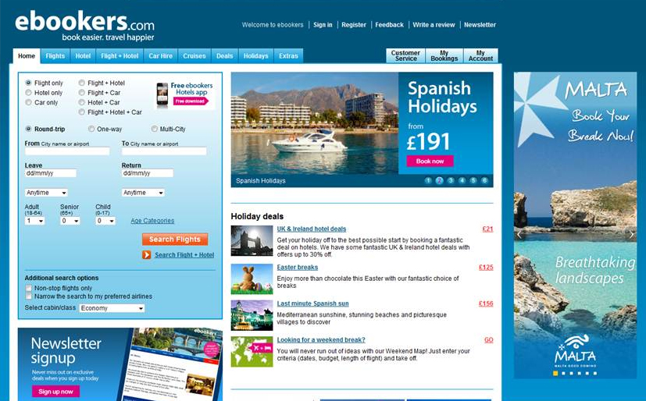Switch to the Car Hire tab
646x401 pixels.
(x=160, y=56)
